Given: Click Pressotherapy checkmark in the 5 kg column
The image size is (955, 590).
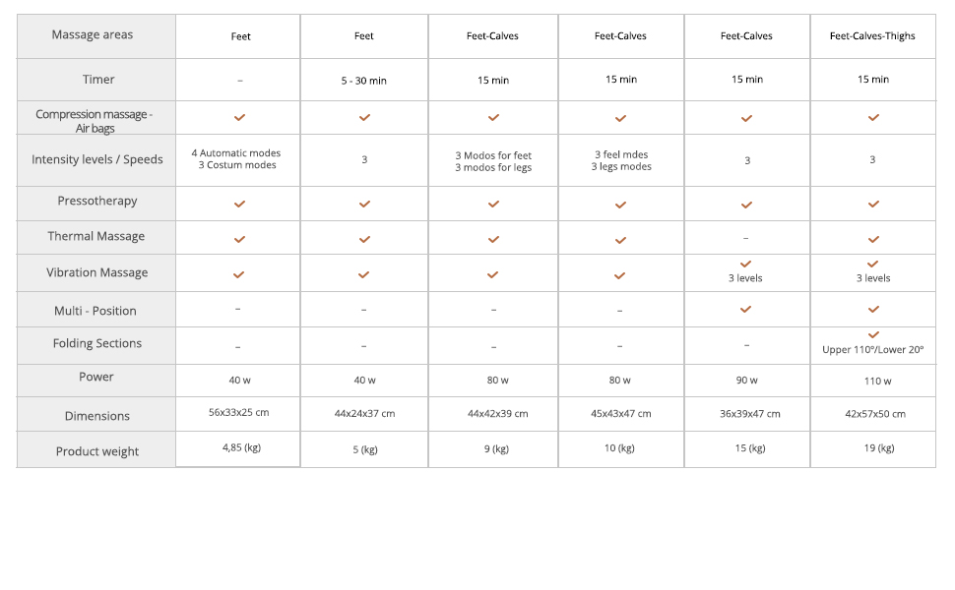Looking at the screenshot, I should pos(364,205).
